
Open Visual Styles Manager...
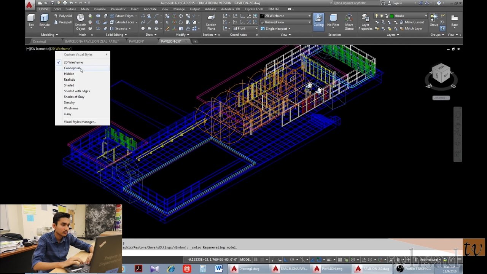[83, 122]
